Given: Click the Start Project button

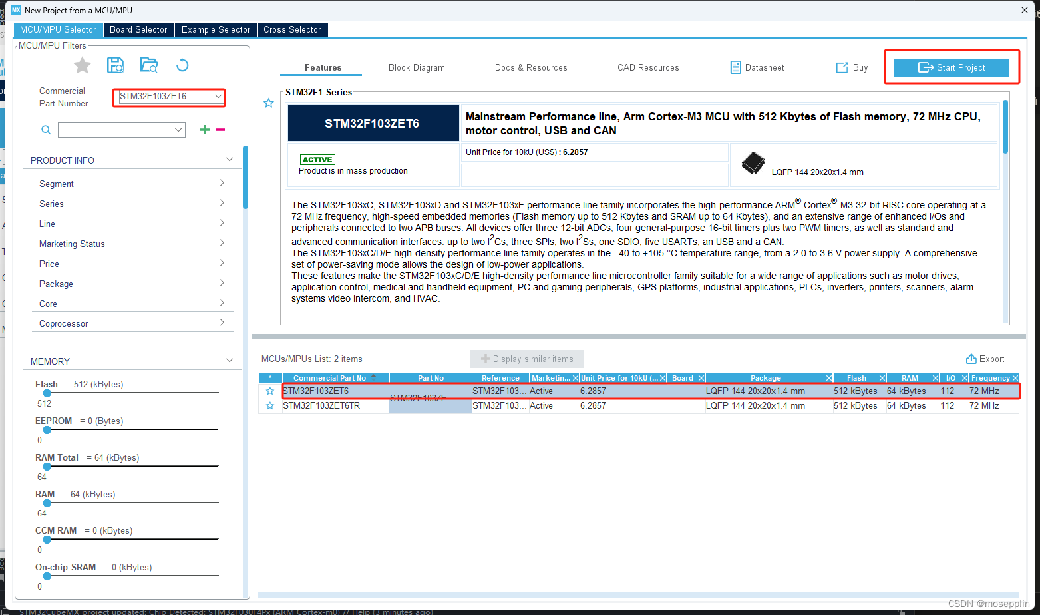Looking at the screenshot, I should click(952, 67).
